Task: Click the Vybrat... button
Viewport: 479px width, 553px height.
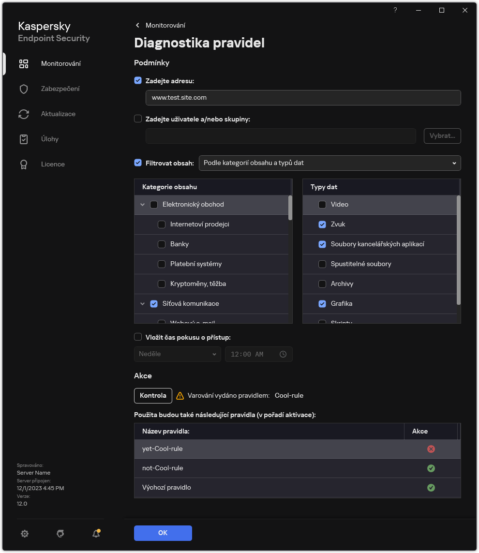Action: 442,136
